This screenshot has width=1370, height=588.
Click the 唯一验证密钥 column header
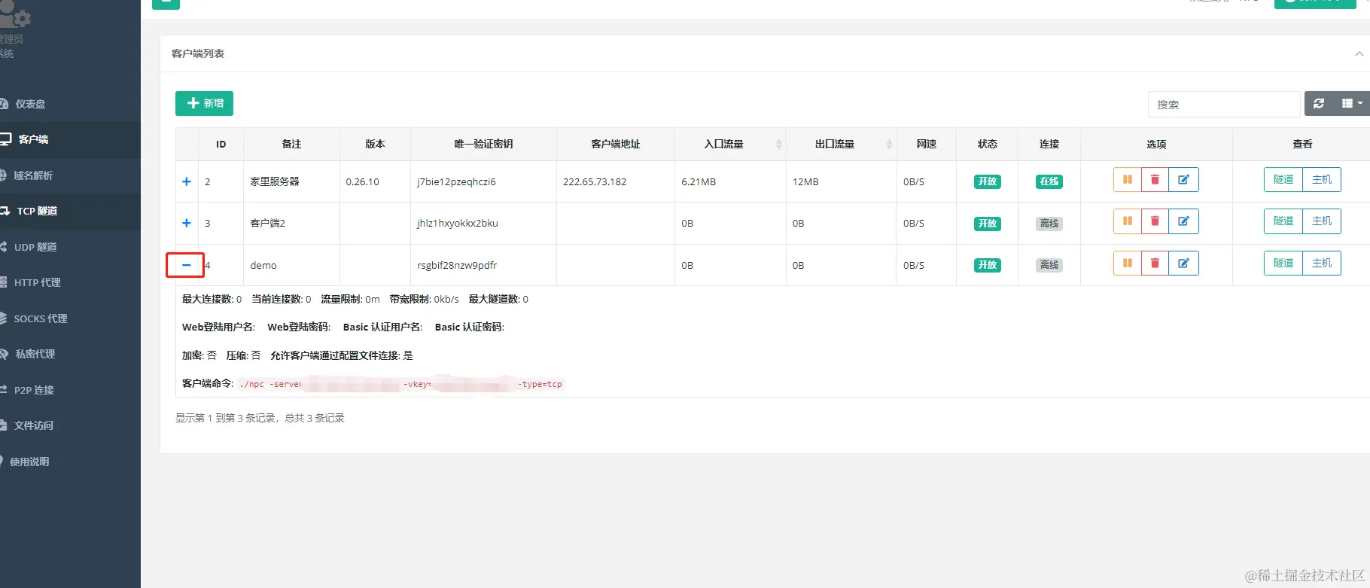pos(483,144)
